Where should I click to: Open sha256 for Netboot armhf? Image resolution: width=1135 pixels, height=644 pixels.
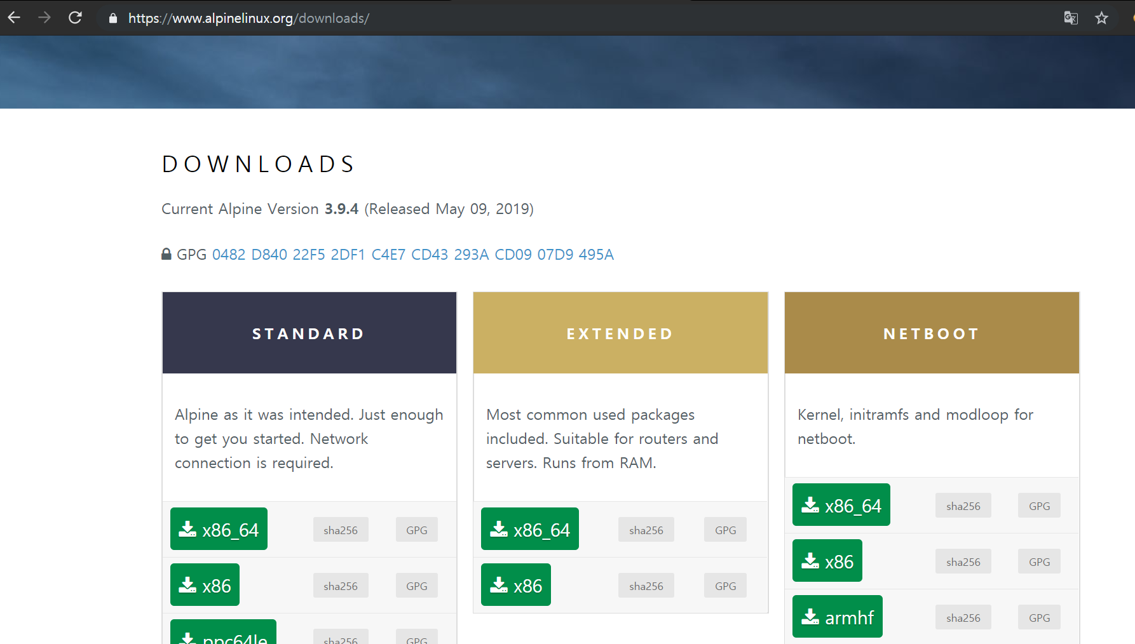(x=963, y=617)
